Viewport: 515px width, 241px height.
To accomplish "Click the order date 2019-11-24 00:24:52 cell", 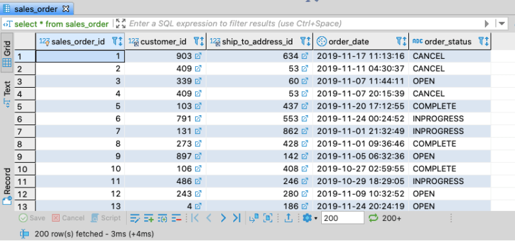I will [x=361, y=118].
